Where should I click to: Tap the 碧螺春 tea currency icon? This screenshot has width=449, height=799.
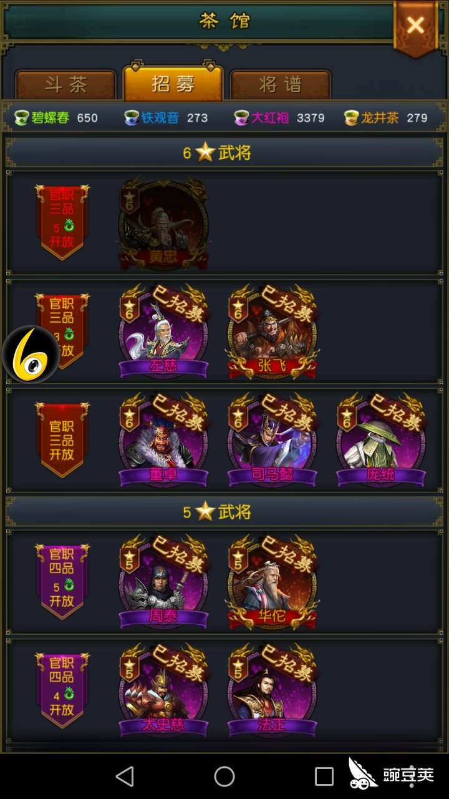click(22, 117)
